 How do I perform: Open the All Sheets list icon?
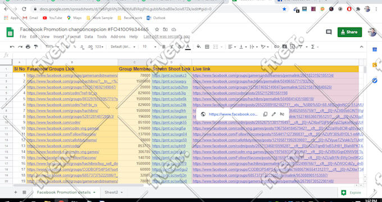pyautogui.click(x=24, y=192)
